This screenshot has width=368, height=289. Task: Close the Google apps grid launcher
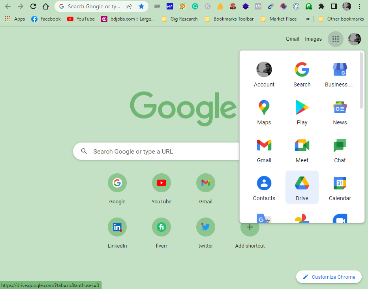point(336,39)
